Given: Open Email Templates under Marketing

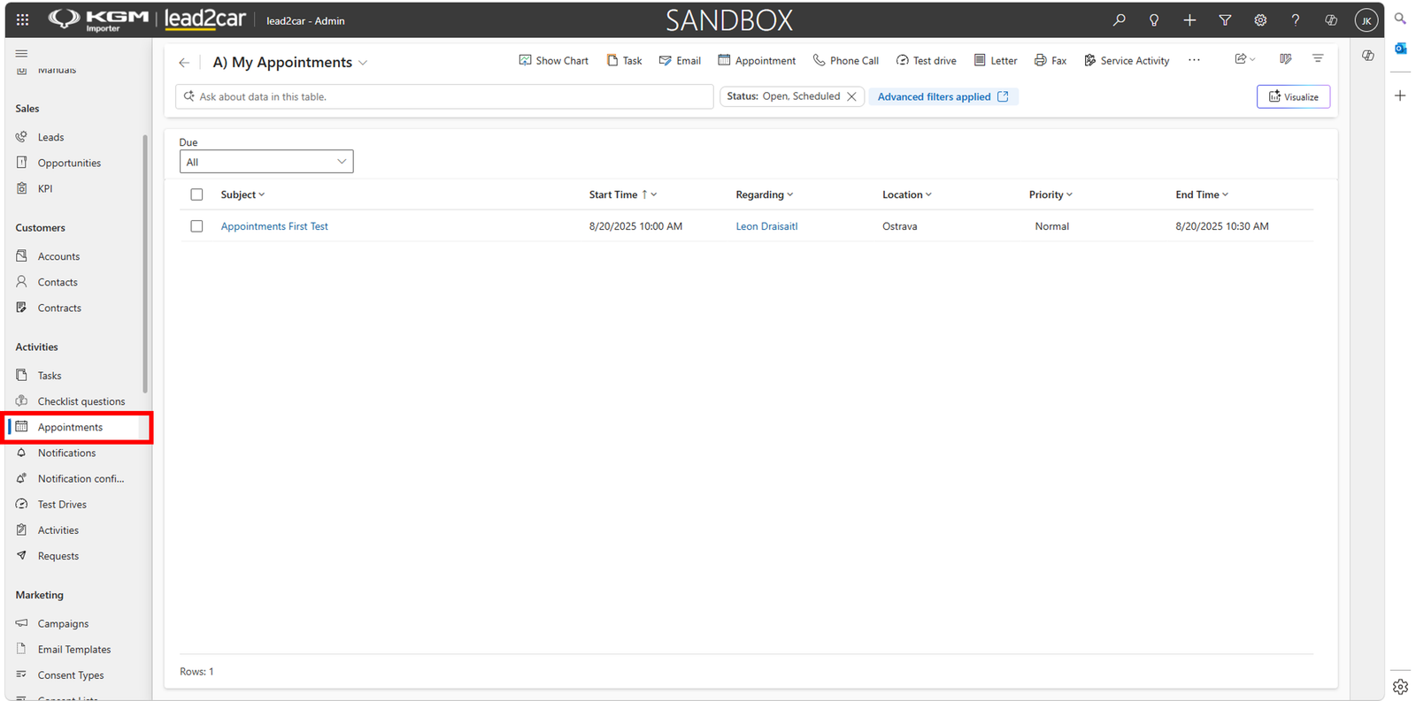Looking at the screenshot, I should tap(74, 649).
